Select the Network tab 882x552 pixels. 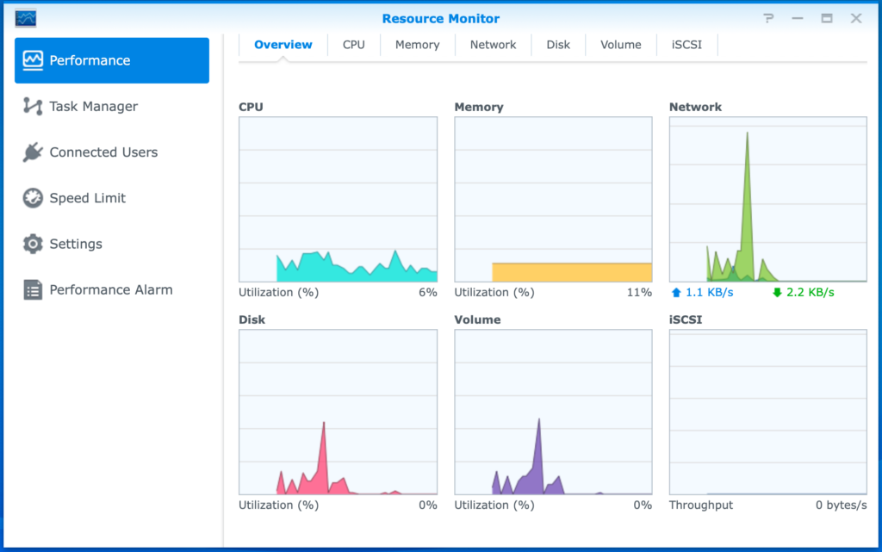(493, 44)
